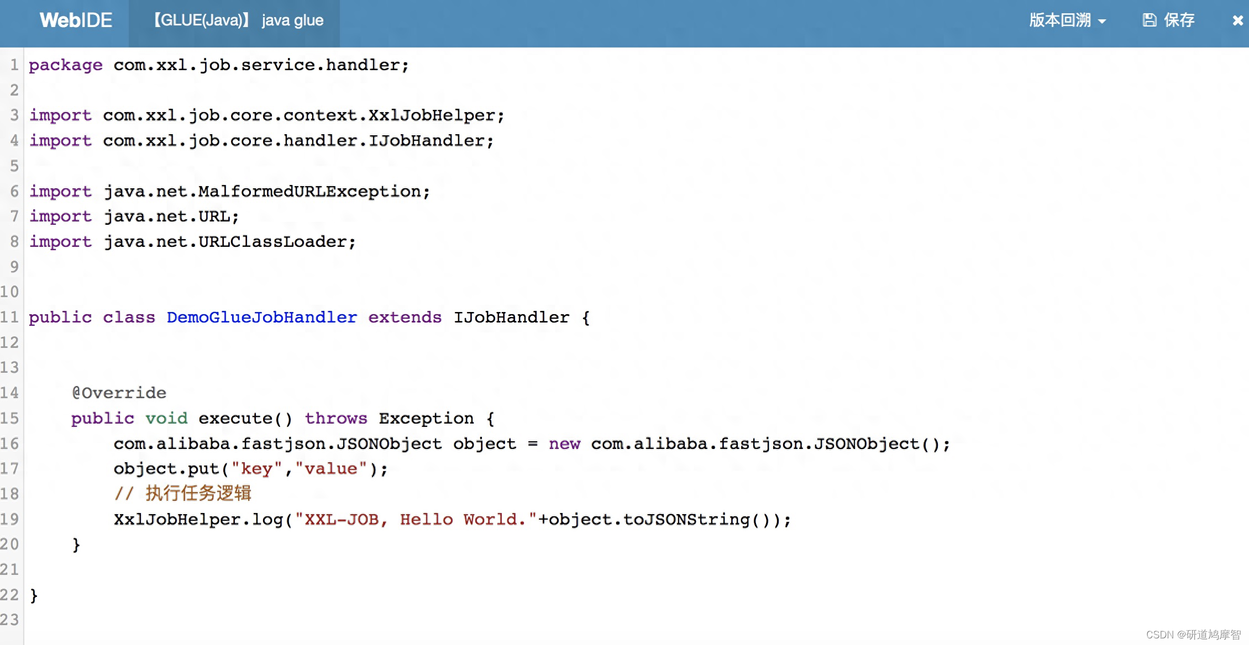Click the MalformedURLException import line
The image size is (1249, 645).
coord(229,191)
